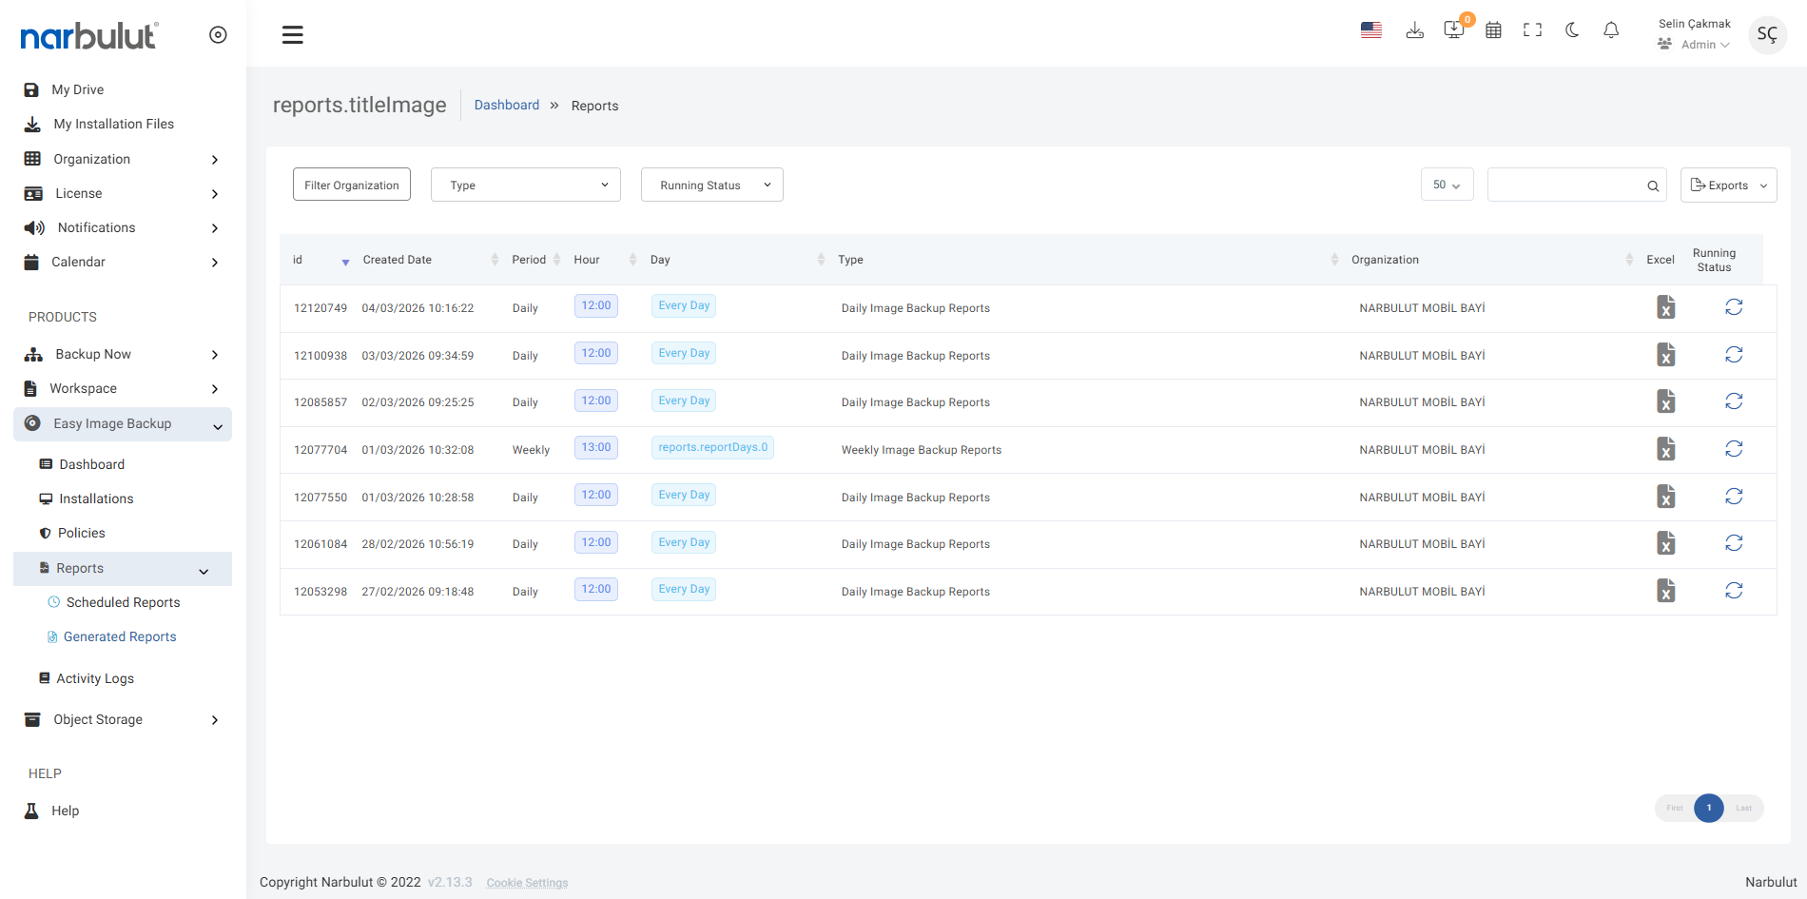
Task: Toggle sidebar pin circle next to logo
Action: pyautogui.click(x=218, y=35)
